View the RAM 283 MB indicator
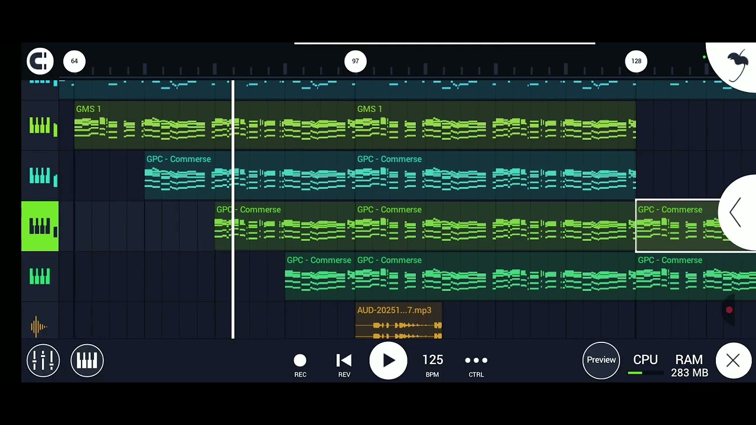The image size is (756, 425). [x=689, y=365]
